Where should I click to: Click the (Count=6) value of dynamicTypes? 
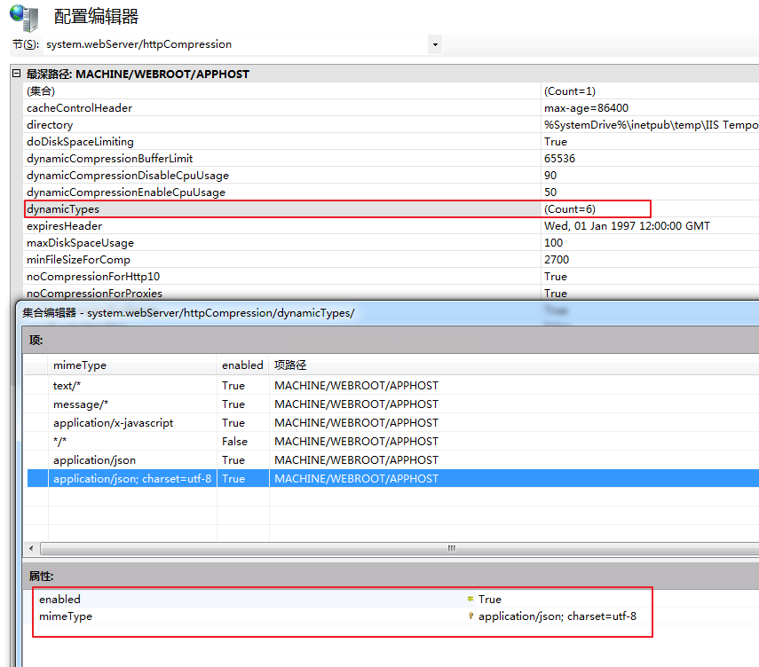pos(569,209)
